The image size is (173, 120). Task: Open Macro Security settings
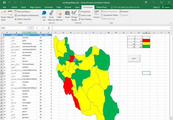22,19
